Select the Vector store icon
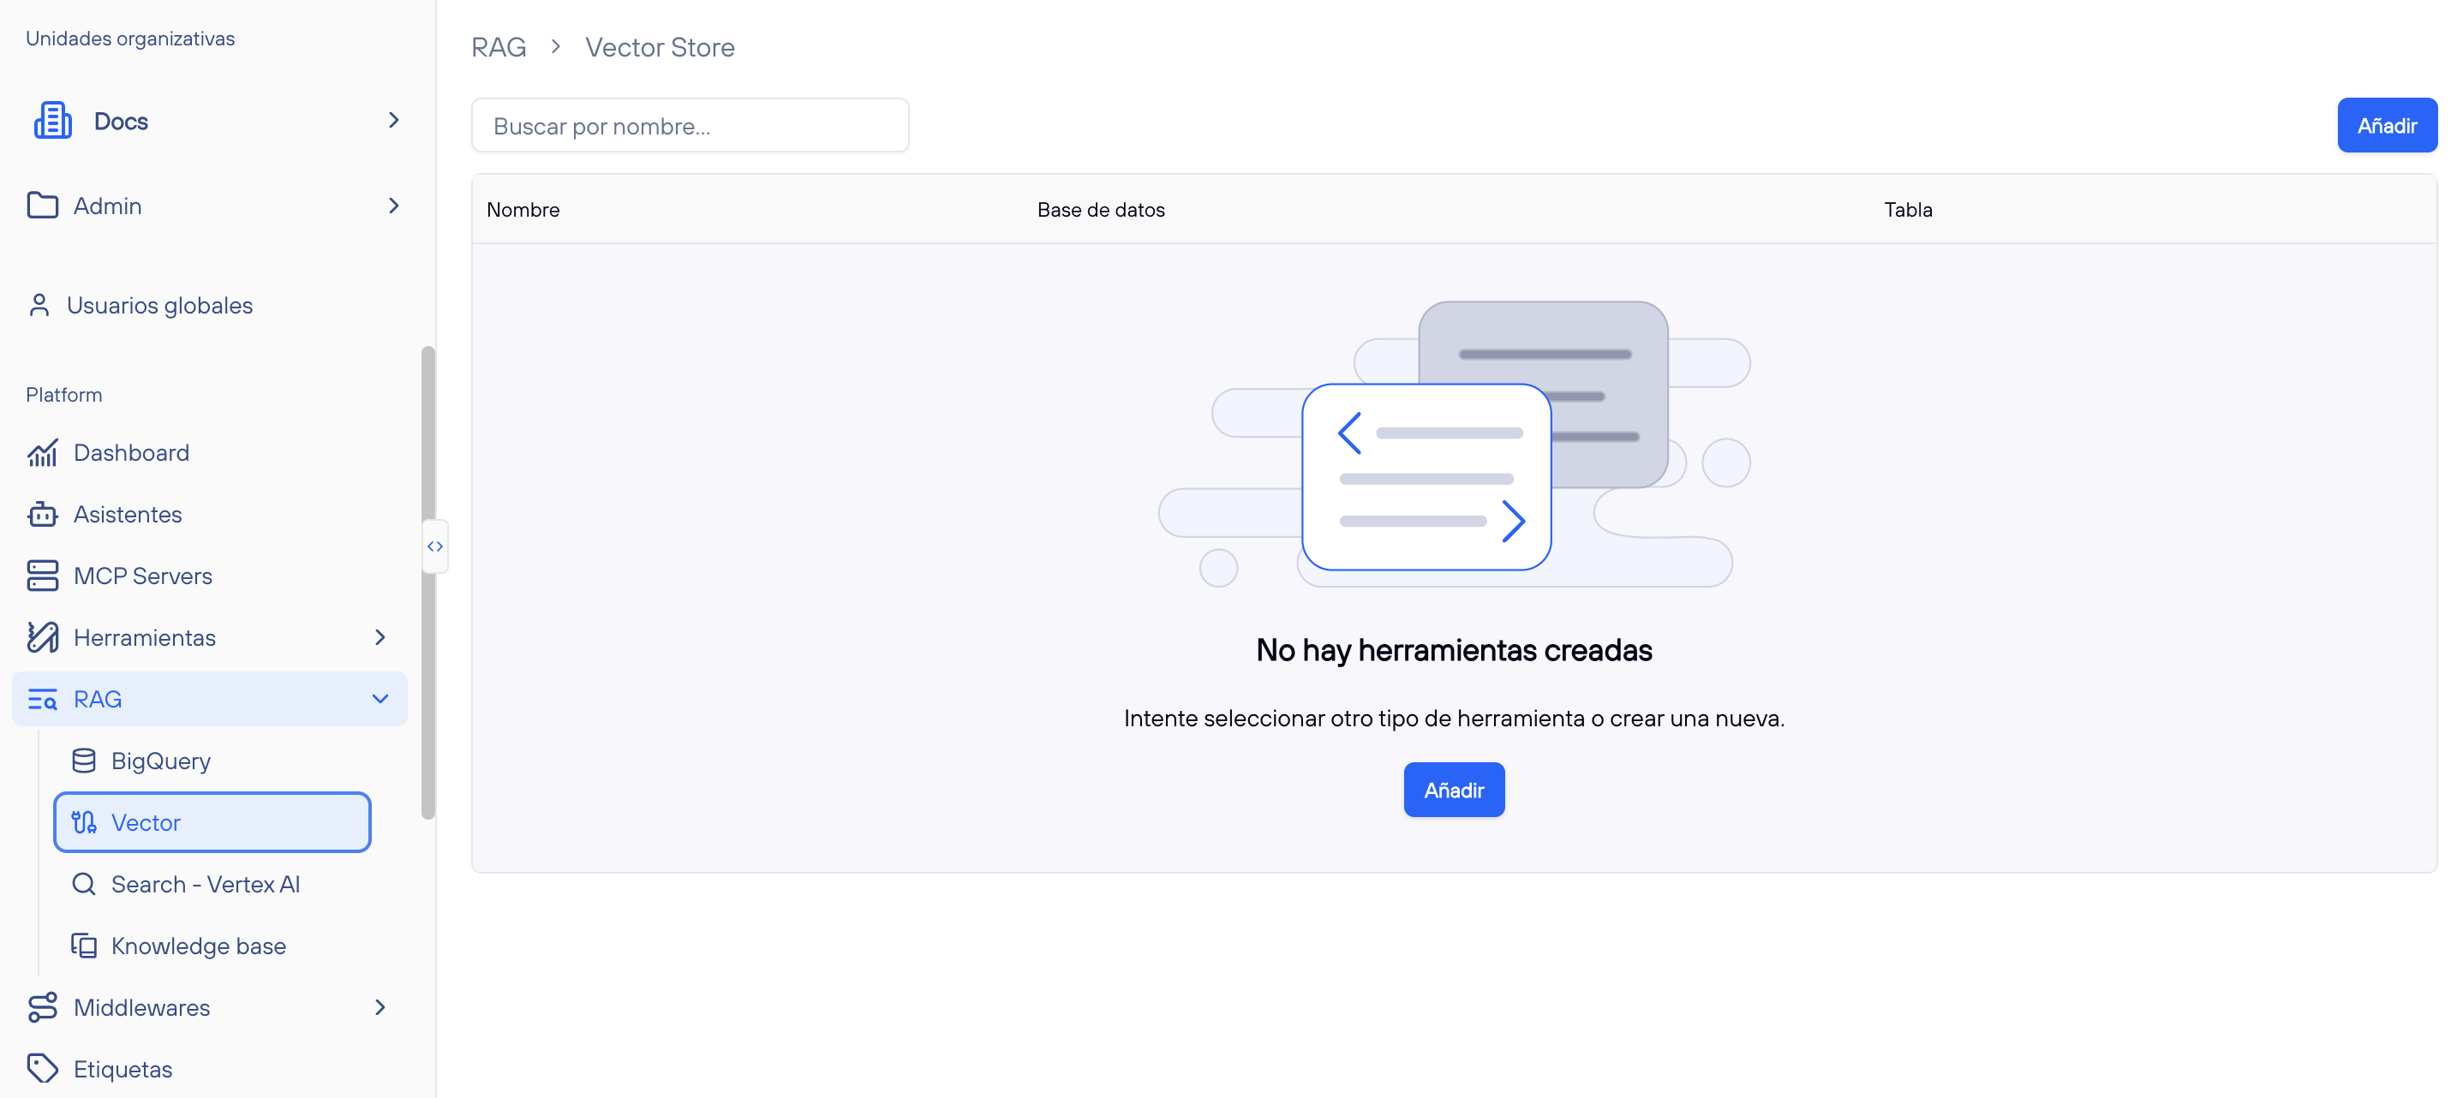 (84, 821)
